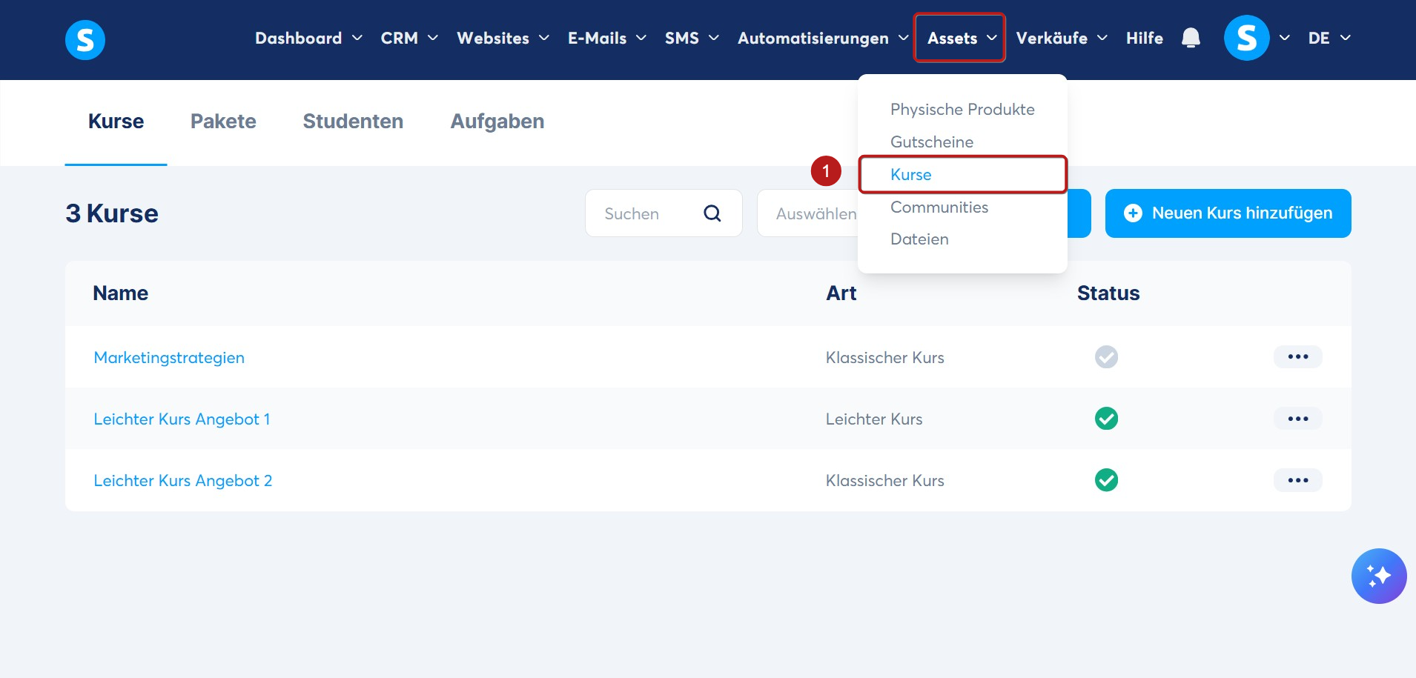Viewport: 1416px width, 678px height.
Task: Open more options for Leichter Kurs Angebot 2
Action: point(1297,480)
